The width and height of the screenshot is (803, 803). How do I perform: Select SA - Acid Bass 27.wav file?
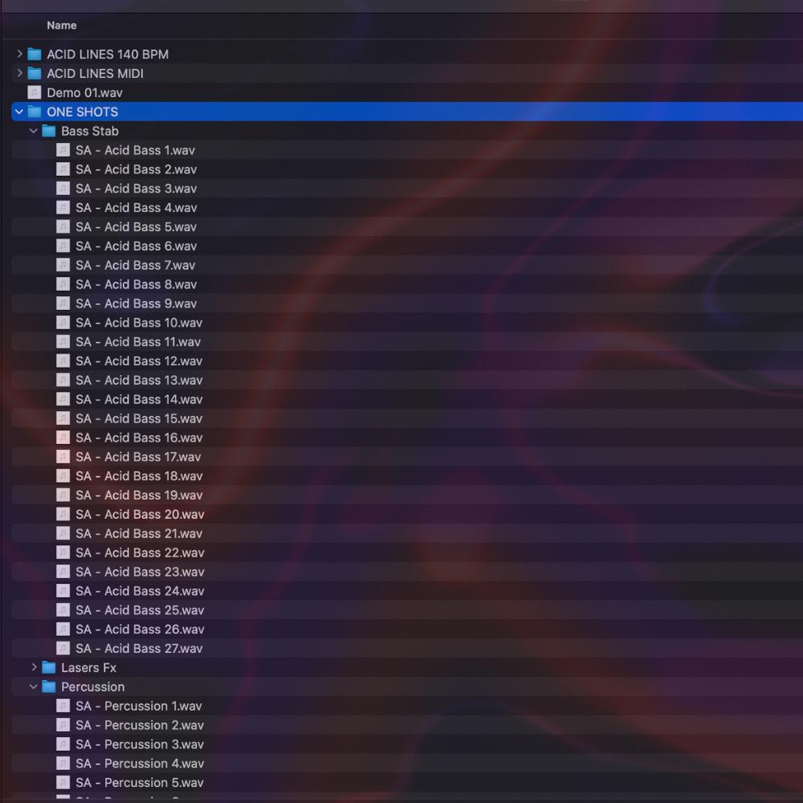138,649
